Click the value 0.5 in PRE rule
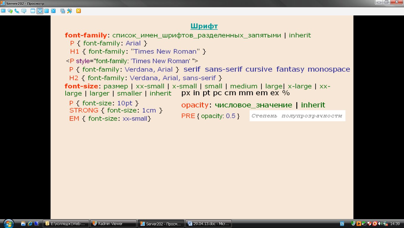Image resolution: width=404 pixels, height=228 pixels. click(x=231, y=116)
